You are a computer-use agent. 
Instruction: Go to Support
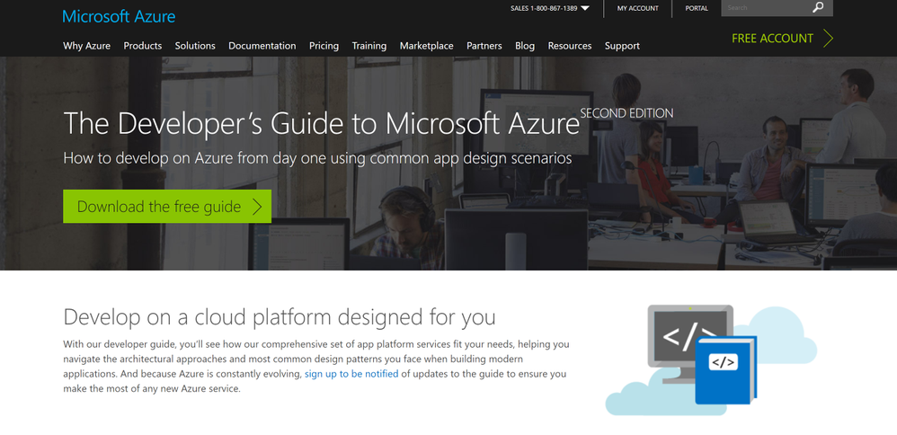[622, 46]
